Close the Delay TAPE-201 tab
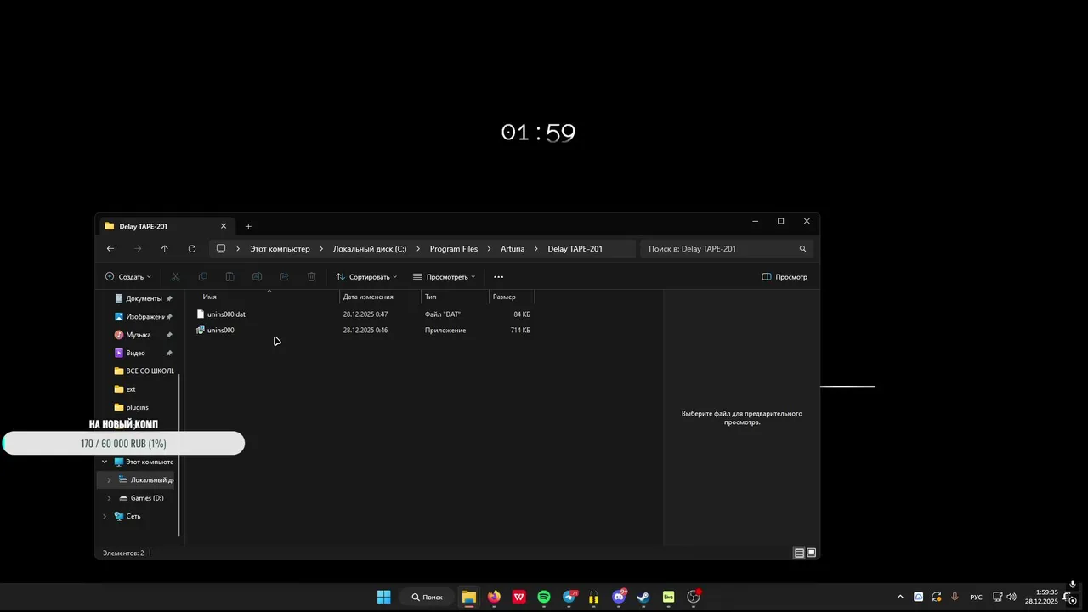The image size is (1088, 612). pyautogui.click(x=224, y=226)
